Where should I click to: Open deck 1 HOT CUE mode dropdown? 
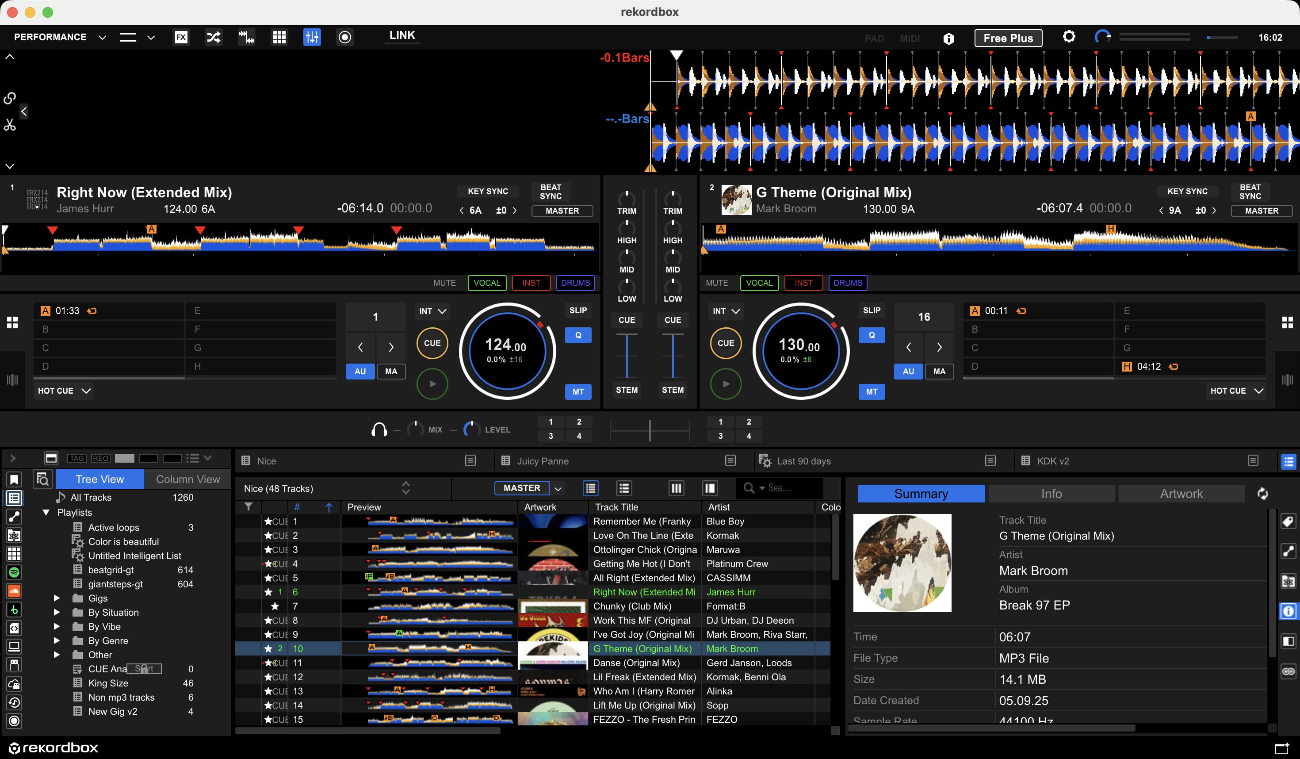point(64,391)
